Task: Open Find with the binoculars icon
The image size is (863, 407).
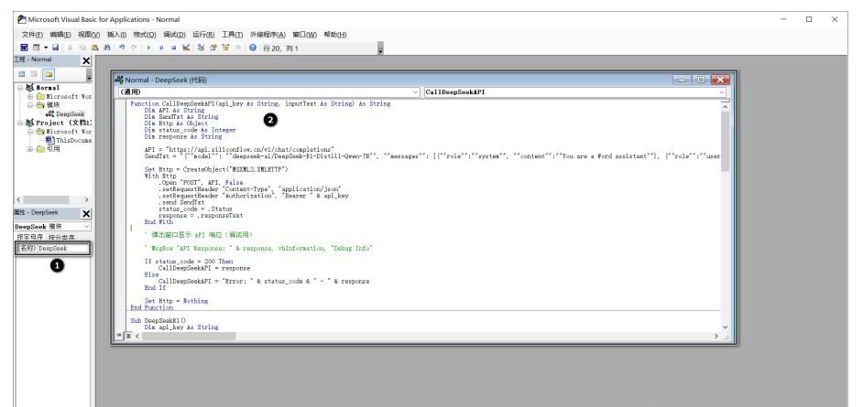Action: [107, 48]
